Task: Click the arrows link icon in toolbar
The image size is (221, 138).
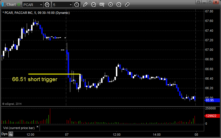Action: [x=127, y=5]
